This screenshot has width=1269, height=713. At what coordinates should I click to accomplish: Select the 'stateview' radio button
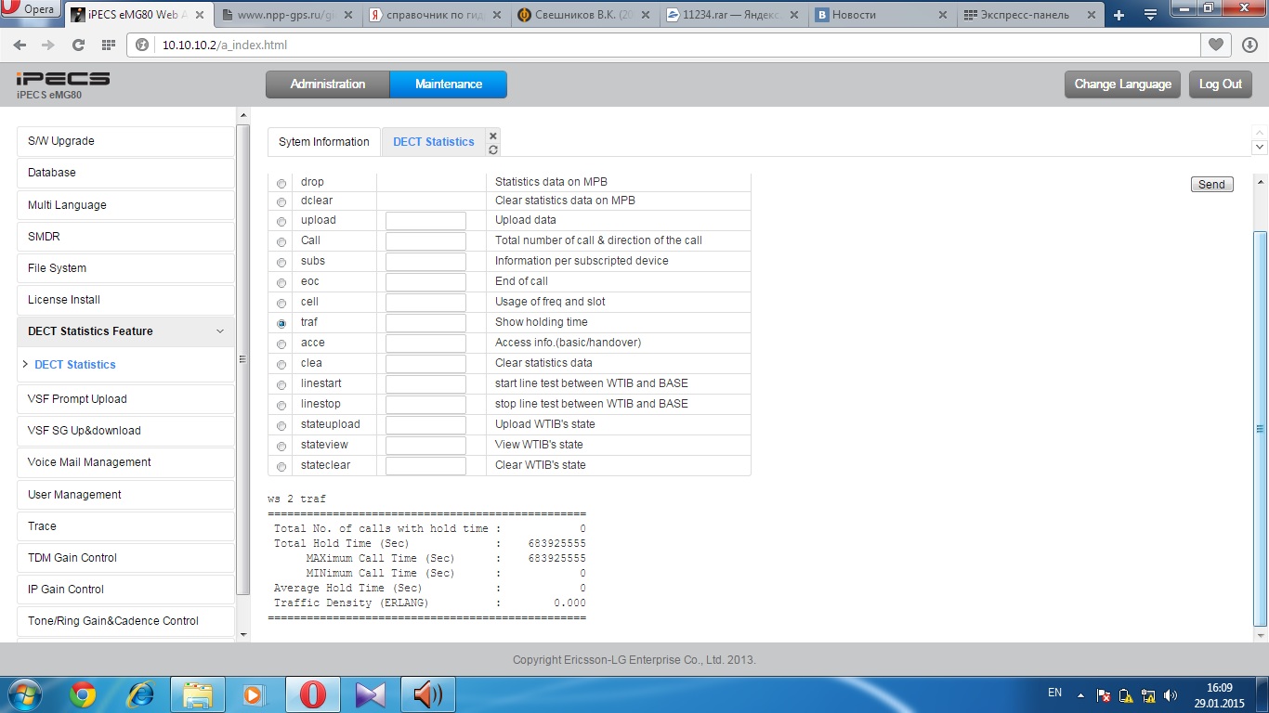pyautogui.click(x=281, y=446)
